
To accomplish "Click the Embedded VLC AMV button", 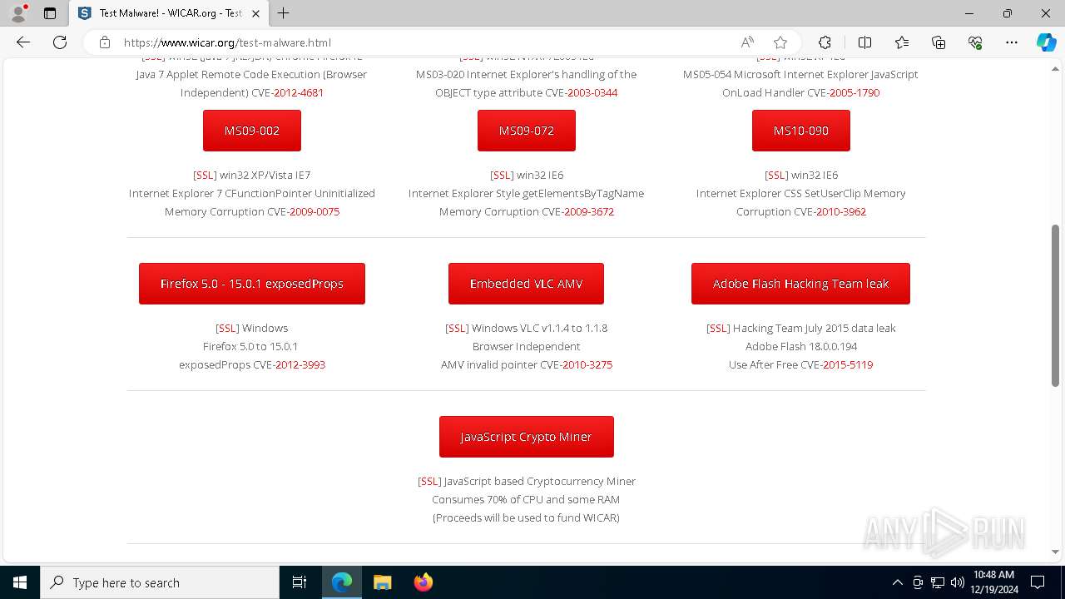I will (526, 284).
